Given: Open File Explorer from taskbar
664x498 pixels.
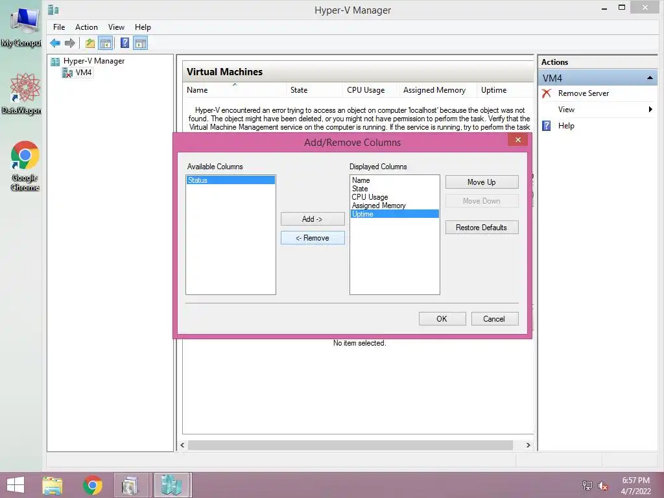Looking at the screenshot, I should (53, 485).
